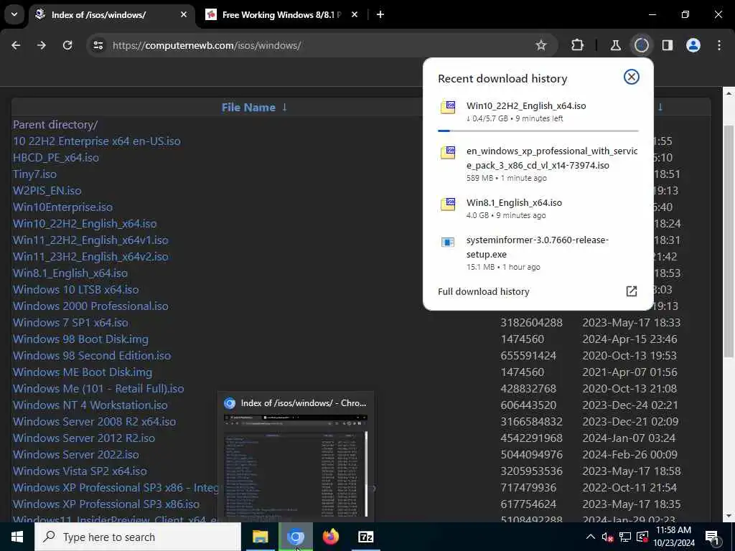Click Windows XP Professional SP3 x86.iso link
735x551 pixels.
click(106, 504)
